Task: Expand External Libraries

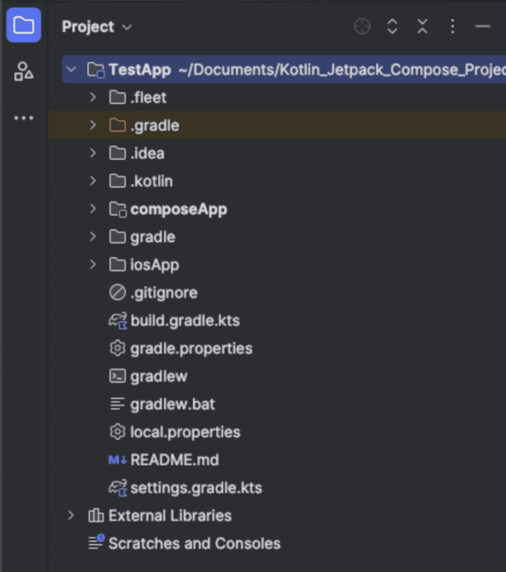Action: pos(71,515)
